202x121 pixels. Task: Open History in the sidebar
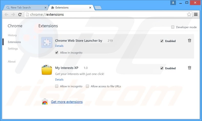(12, 35)
